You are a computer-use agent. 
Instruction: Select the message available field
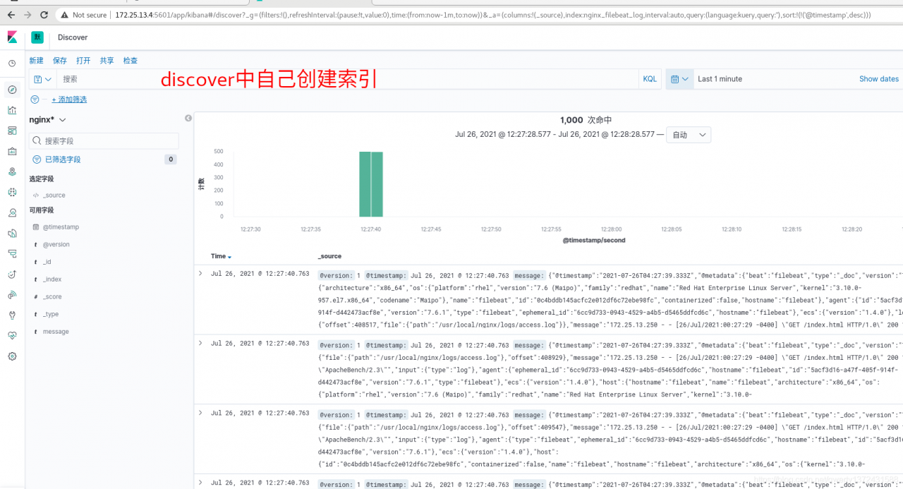[x=56, y=332]
